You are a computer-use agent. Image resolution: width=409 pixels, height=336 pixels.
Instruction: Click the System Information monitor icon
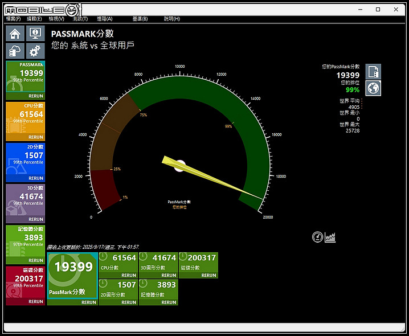[x=35, y=34]
